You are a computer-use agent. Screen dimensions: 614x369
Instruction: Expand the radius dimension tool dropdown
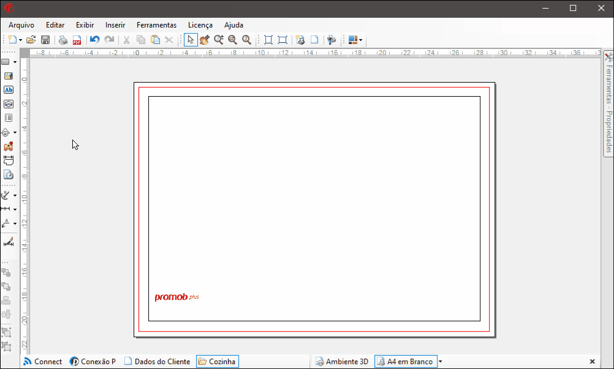tap(15, 195)
